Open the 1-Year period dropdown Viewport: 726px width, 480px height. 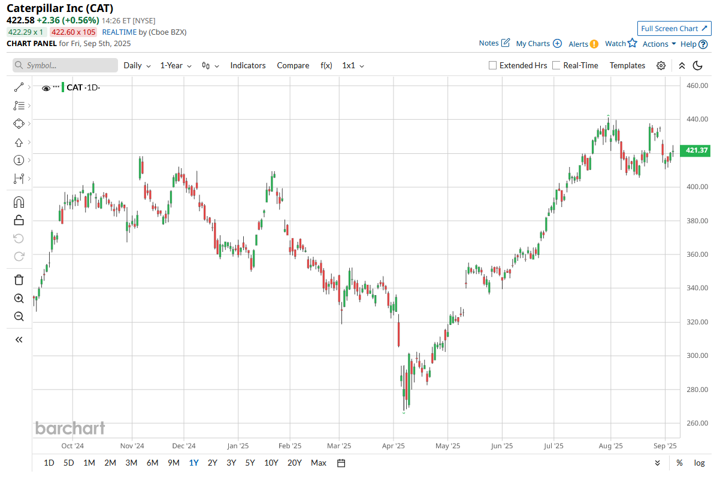point(176,66)
